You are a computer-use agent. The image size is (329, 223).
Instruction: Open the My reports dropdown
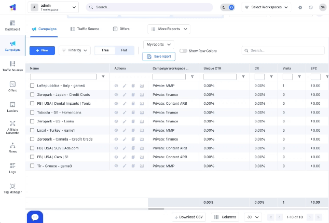[x=158, y=45]
